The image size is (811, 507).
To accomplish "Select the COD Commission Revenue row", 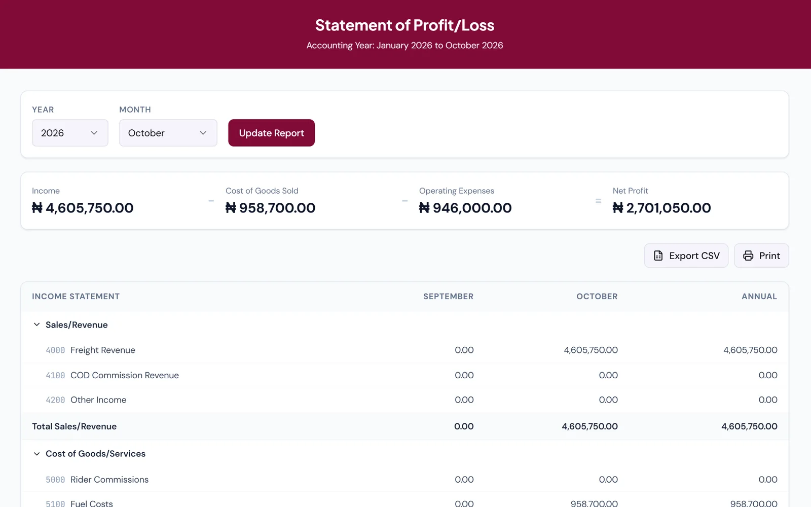I will pyautogui.click(x=404, y=375).
